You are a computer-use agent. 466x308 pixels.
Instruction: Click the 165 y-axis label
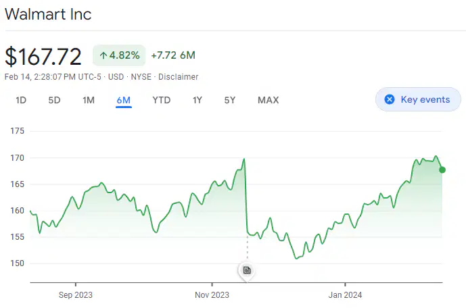[x=17, y=184]
